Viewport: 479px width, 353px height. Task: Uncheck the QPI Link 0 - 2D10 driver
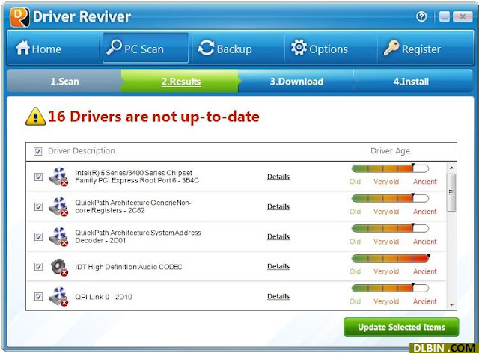pos(38,296)
